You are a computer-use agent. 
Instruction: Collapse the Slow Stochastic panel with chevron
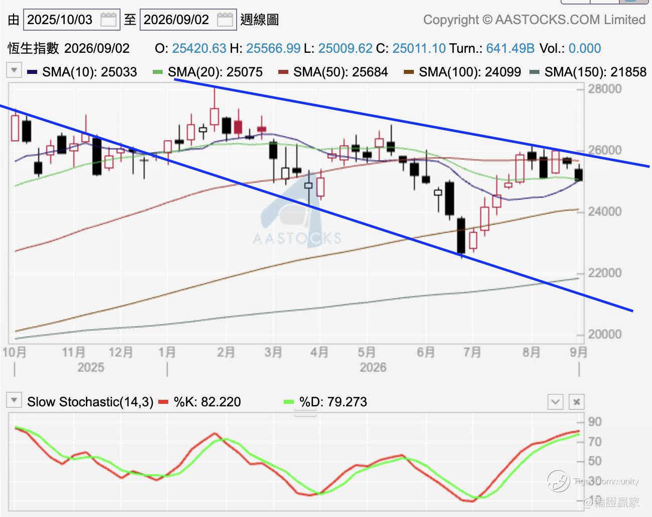(555, 402)
